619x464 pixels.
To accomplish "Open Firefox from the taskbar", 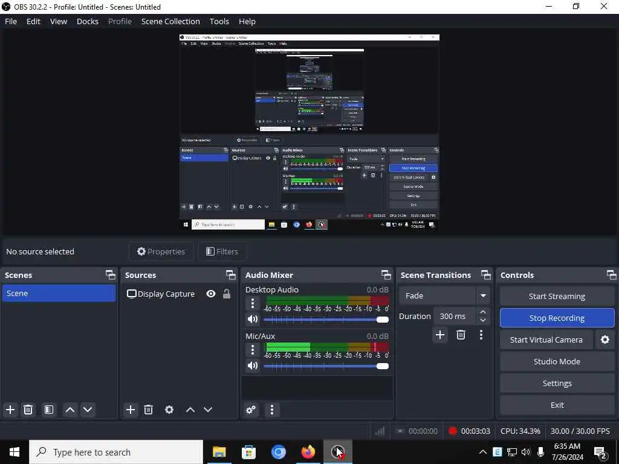I will [308, 452].
